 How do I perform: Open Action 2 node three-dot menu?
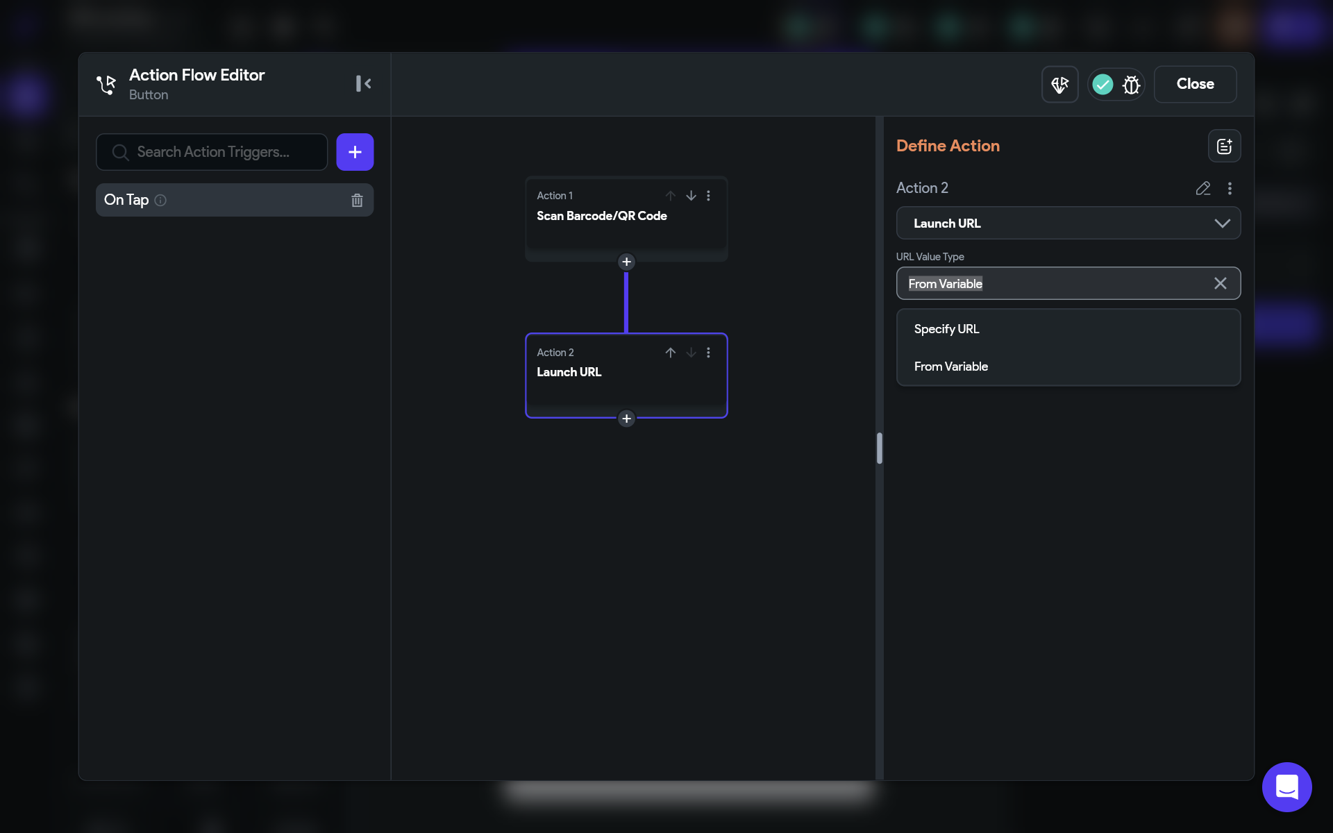pos(708,353)
